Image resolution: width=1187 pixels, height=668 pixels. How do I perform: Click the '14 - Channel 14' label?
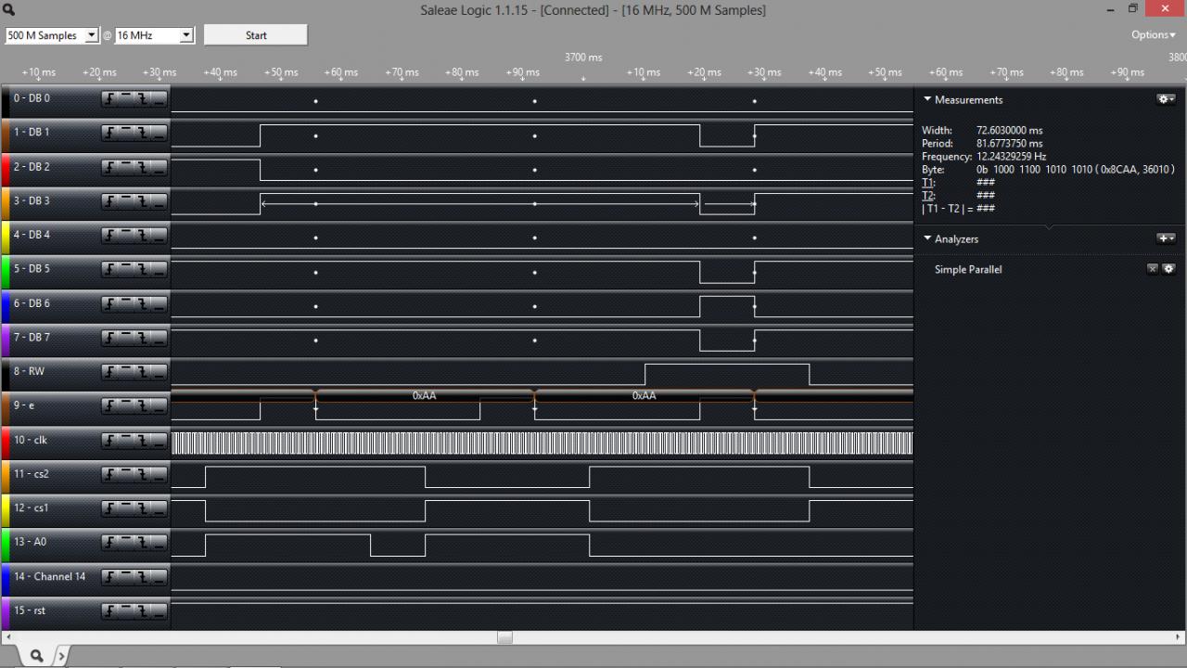49,577
